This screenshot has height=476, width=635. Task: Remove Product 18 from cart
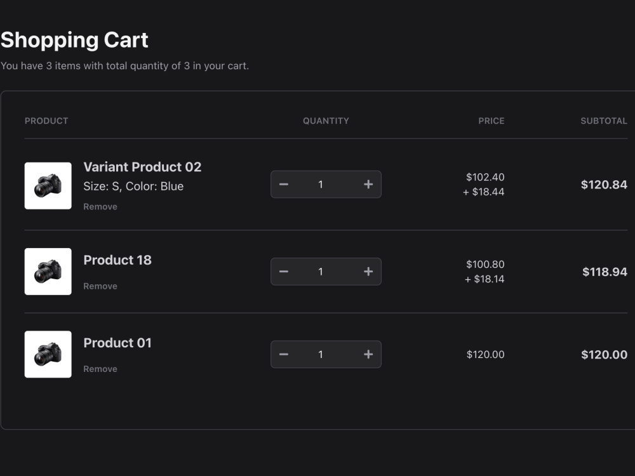click(100, 286)
